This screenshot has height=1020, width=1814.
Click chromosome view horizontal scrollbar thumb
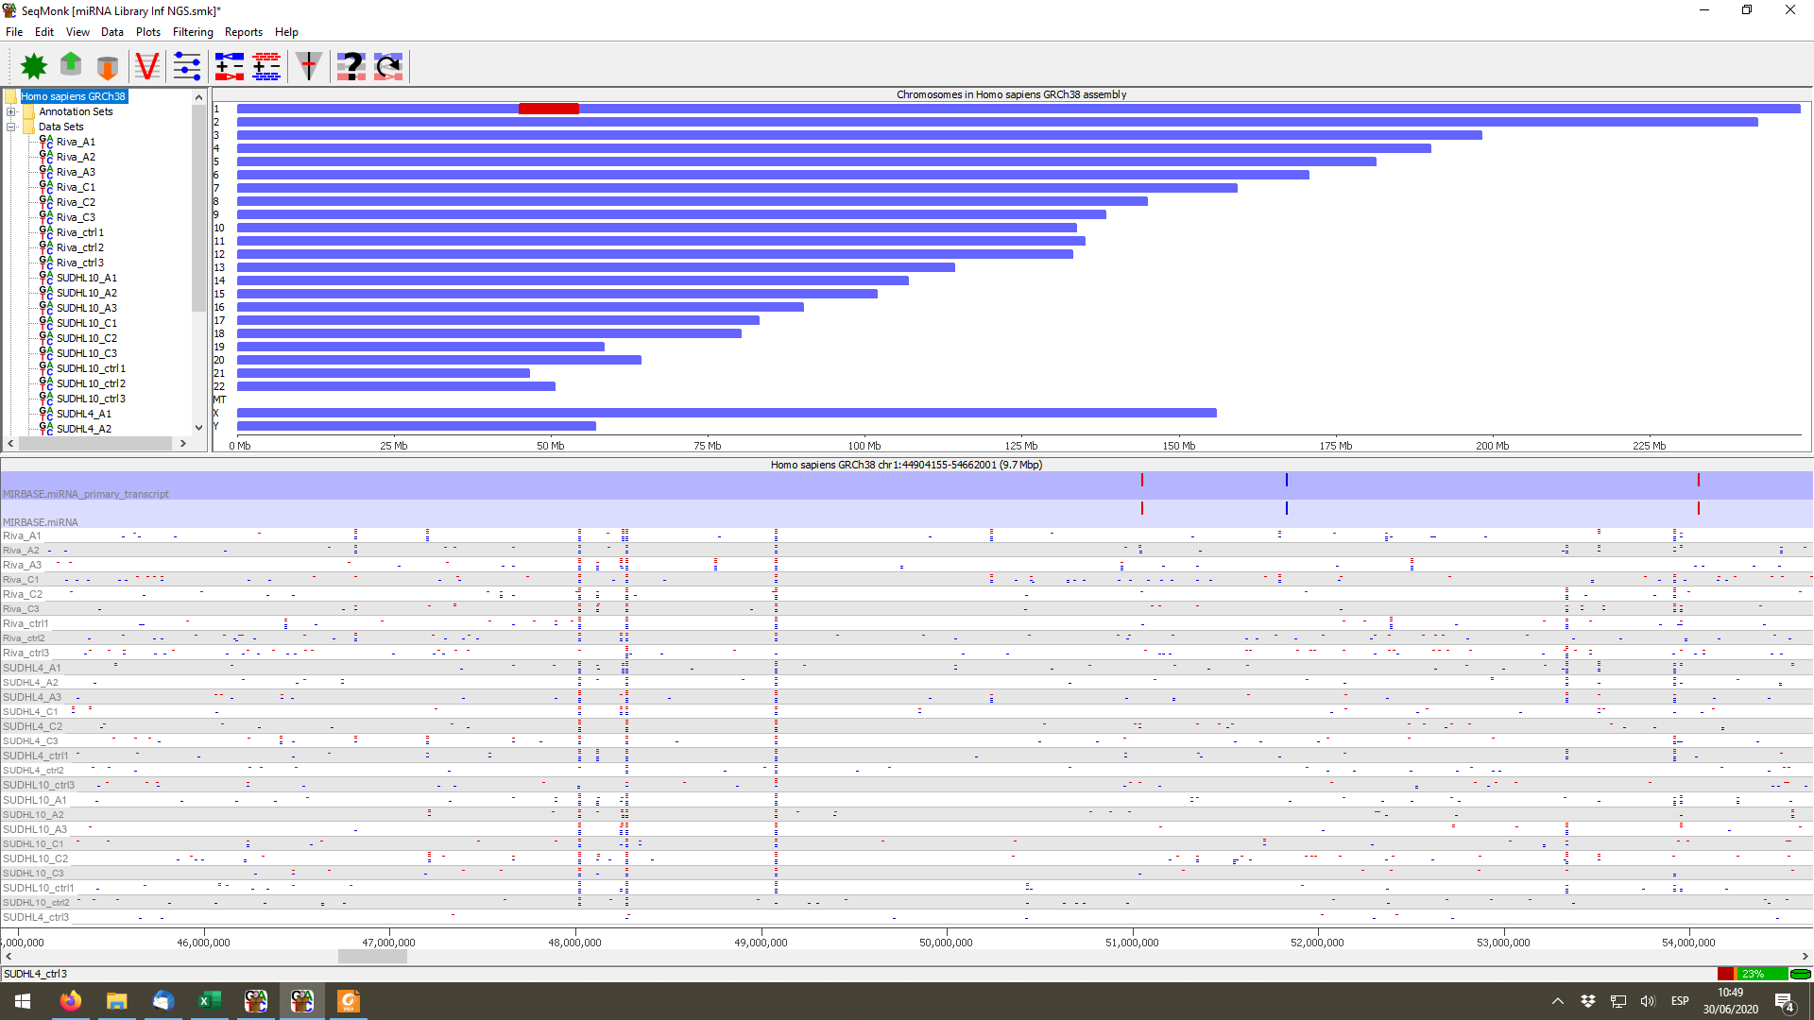coord(372,957)
